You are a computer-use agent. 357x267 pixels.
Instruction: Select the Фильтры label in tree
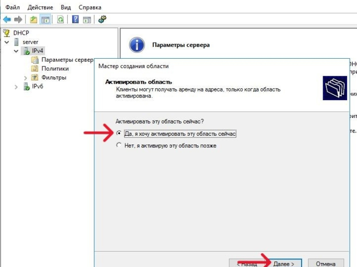(x=54, y=77)
